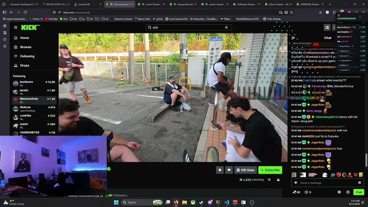Pick the pointing hand emote in quick emotes
Image resolution: width=368 pixels, height=207 pixels.
pyautogui.click(x=313, y=175)
